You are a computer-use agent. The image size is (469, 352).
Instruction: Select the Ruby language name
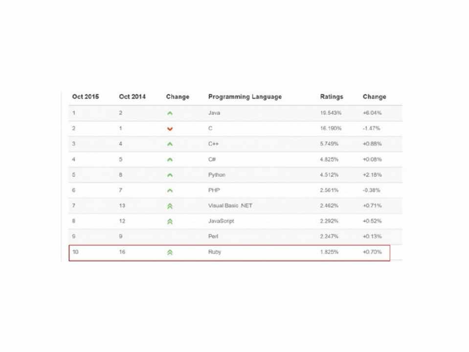(215, 252)
